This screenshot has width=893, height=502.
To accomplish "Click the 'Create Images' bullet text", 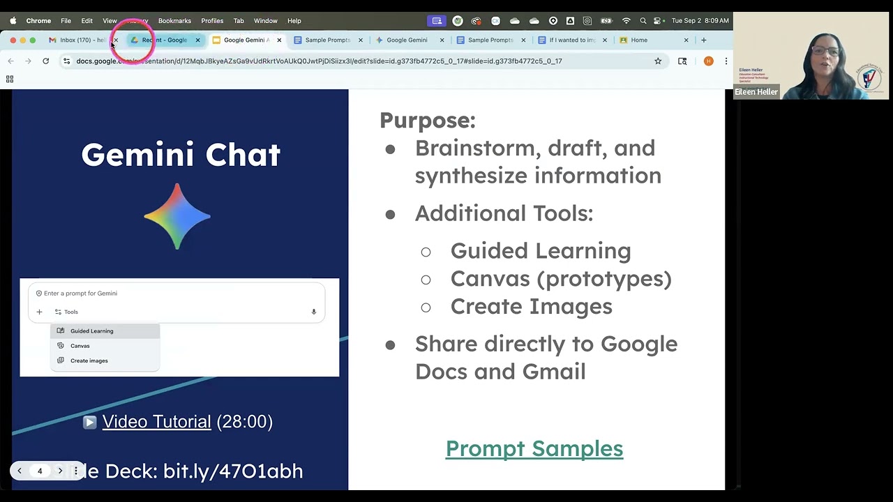I will pyautogui.click(x=532, y=306).
